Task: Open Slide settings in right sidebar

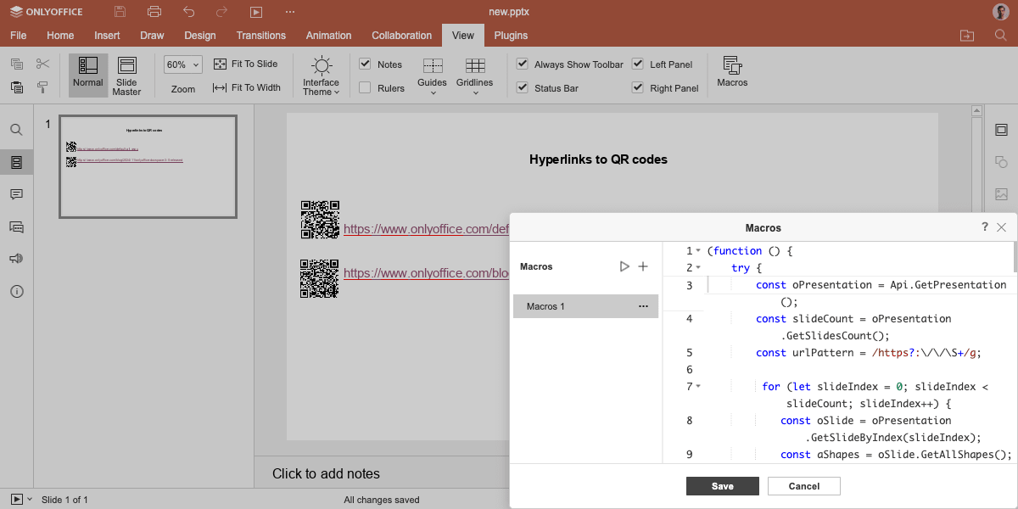Action: click(x=1001, y=130)
